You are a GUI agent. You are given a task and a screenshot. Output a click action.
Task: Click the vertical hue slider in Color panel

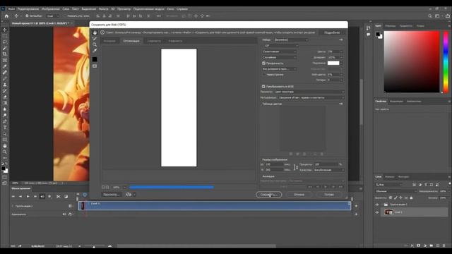446,62
